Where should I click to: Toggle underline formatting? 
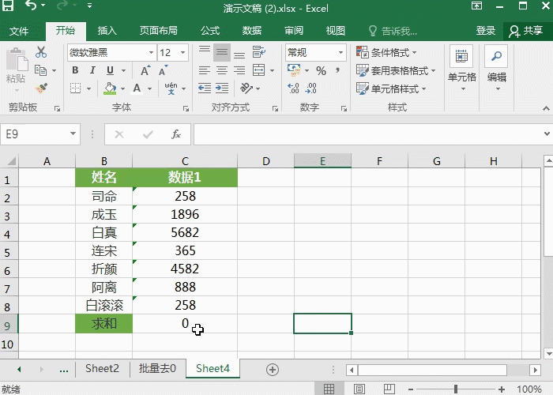click(110, 70)
